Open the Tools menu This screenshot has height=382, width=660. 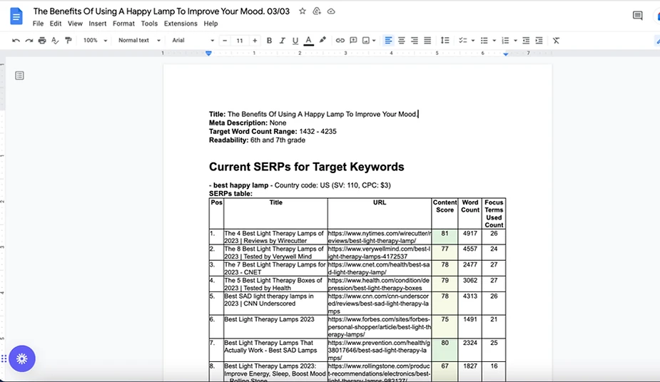pyautogui.click(x=149, y=24)
